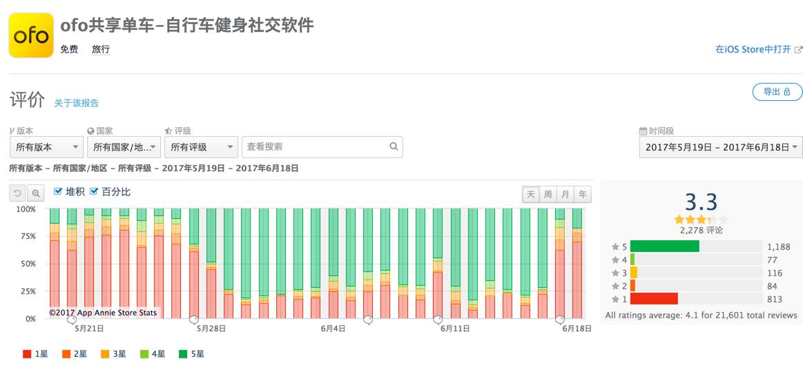The width and height of the screenshot is (803, 377).
Task: Click the event bubble marker near 5月28日
Action: click(193, 320)
